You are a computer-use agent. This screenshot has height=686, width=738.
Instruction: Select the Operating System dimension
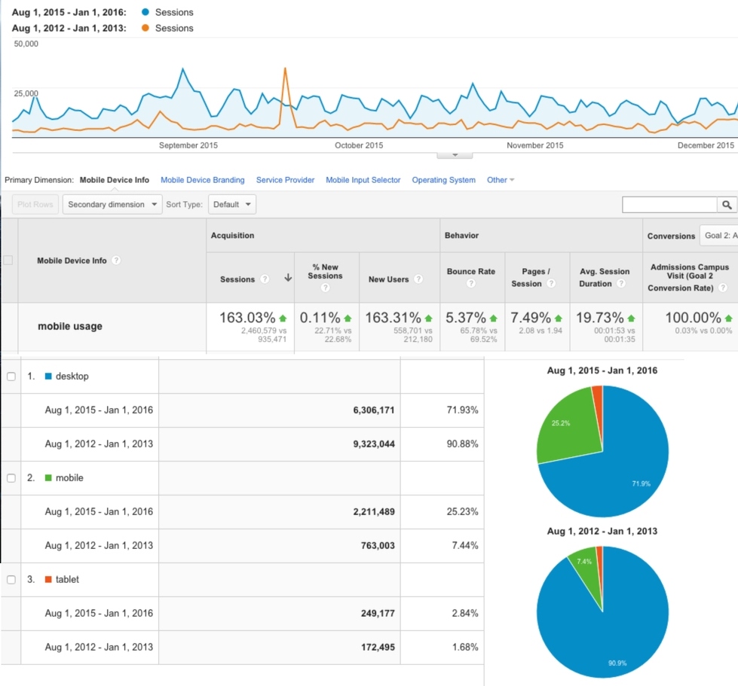click(x=443, y=180)
